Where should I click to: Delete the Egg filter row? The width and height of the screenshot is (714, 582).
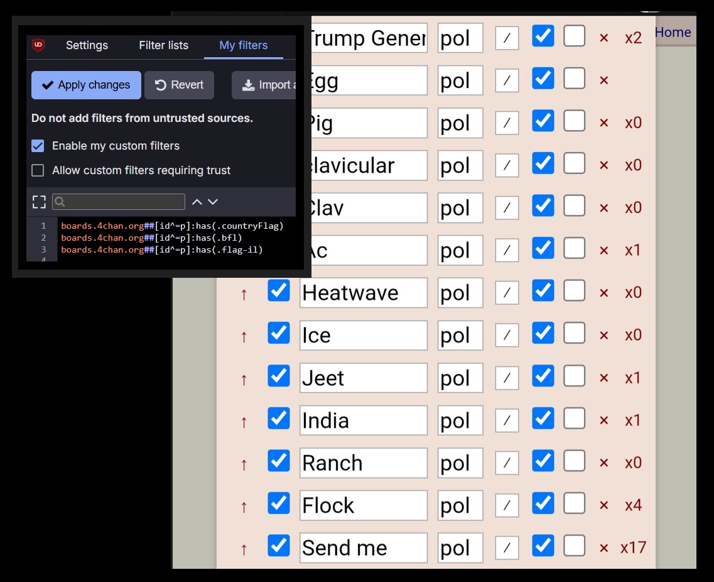[x=604, y=80]
